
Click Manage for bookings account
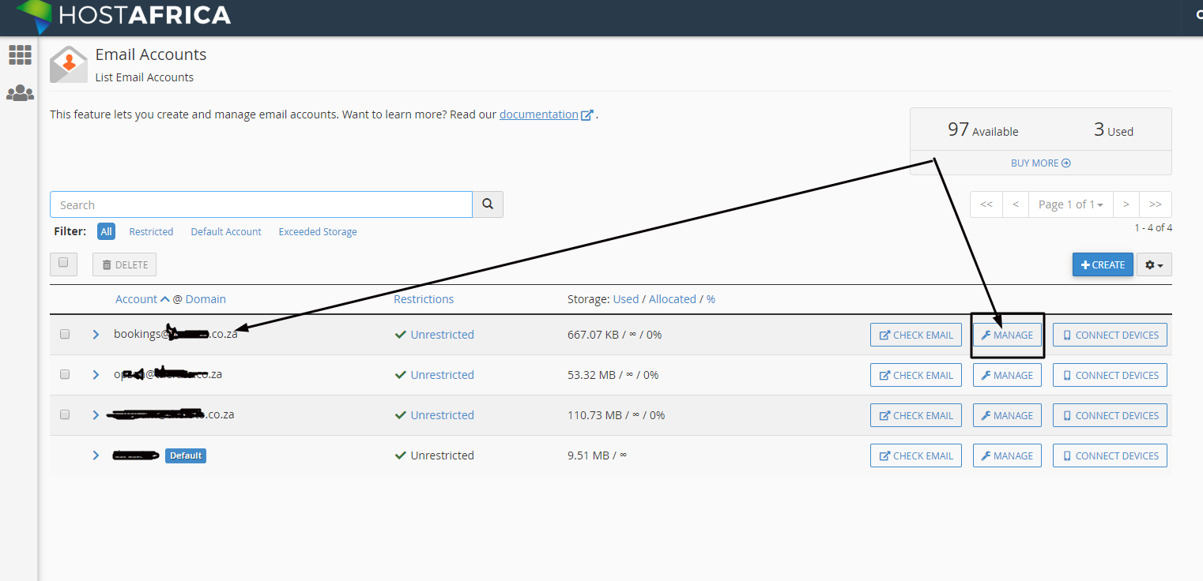1007,335
